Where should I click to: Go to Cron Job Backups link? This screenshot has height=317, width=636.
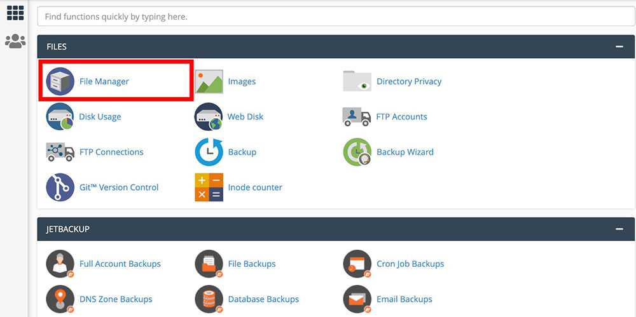click(410, 264)
